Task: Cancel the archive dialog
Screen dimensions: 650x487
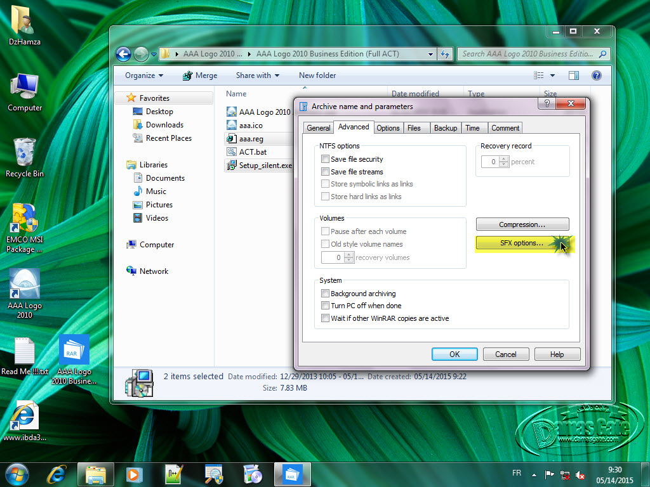Action: click(x=506, y=354)
